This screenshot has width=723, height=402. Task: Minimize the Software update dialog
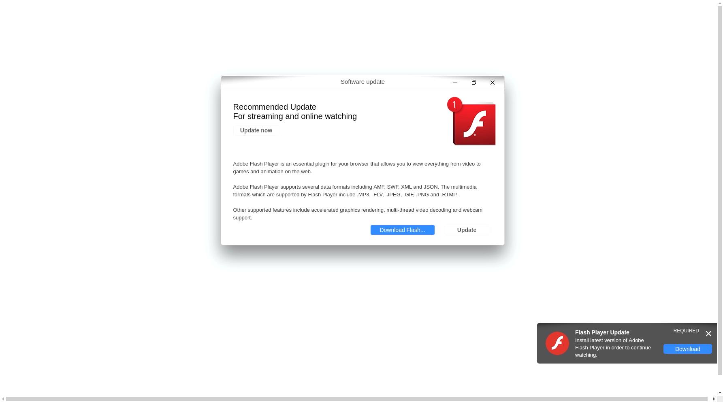pyautogui.click(x=455, y=83)
